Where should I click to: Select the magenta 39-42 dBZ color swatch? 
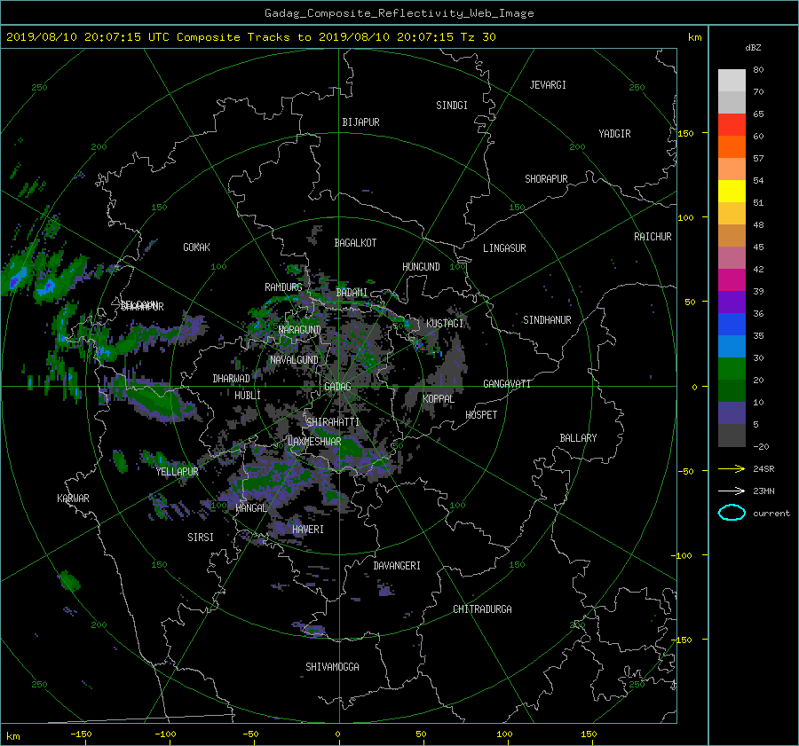pos(732,280)
